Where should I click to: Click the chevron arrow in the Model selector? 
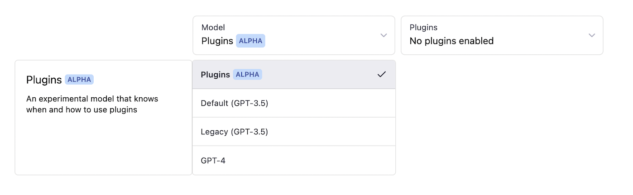(384, 35)
